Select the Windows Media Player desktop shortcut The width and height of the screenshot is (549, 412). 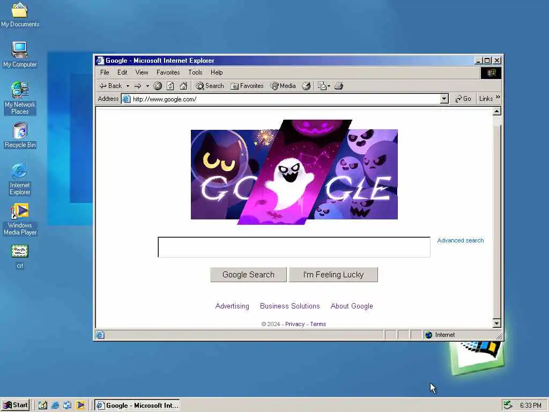[20, 219]
